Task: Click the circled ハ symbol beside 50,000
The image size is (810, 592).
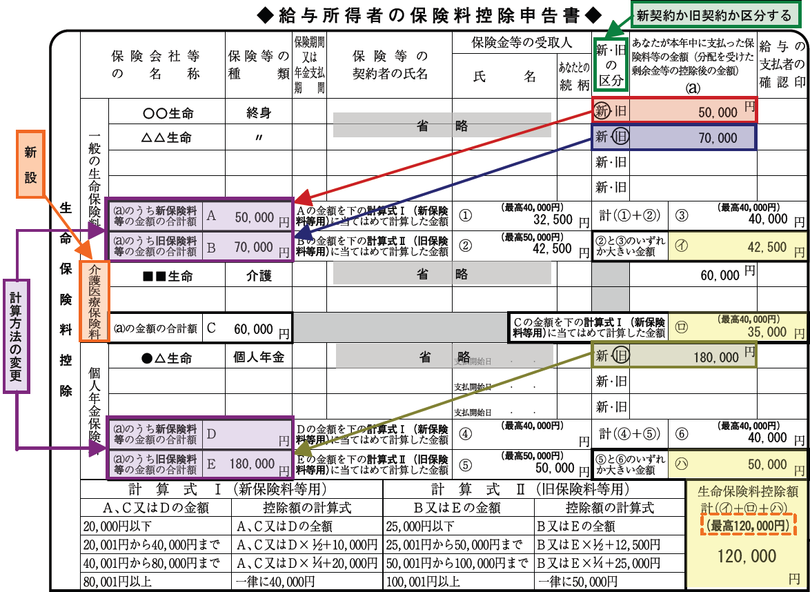Action: point(680,465)
